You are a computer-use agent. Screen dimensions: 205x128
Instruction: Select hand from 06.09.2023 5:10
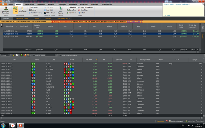101,81
